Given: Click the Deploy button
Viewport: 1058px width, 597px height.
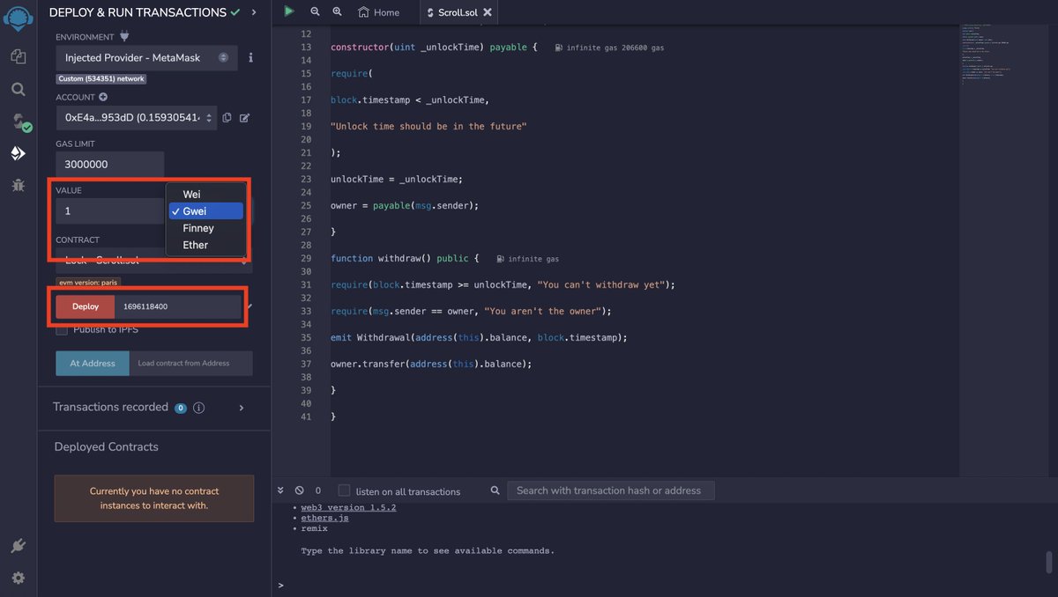Looking at the screenshot, I should (85, 306).
